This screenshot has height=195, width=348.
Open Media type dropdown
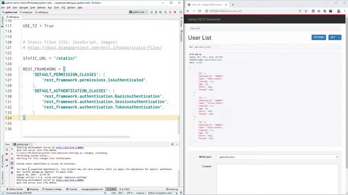pyautogui.click(x=277, y=157)
